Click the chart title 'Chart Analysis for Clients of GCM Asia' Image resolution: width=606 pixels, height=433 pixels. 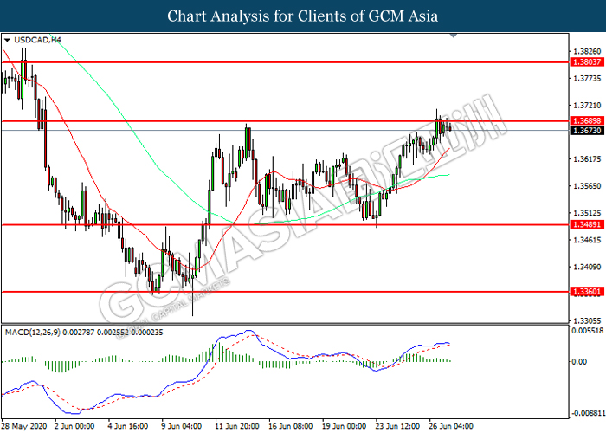(302, 16)
